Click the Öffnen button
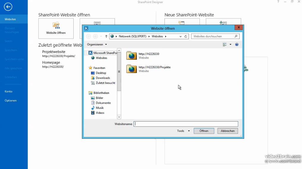 pos(204,131)
